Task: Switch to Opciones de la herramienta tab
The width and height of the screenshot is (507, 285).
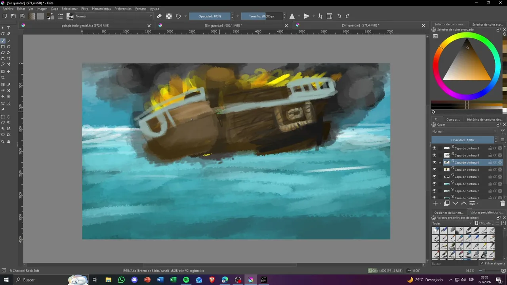Action: coord(449,213)
